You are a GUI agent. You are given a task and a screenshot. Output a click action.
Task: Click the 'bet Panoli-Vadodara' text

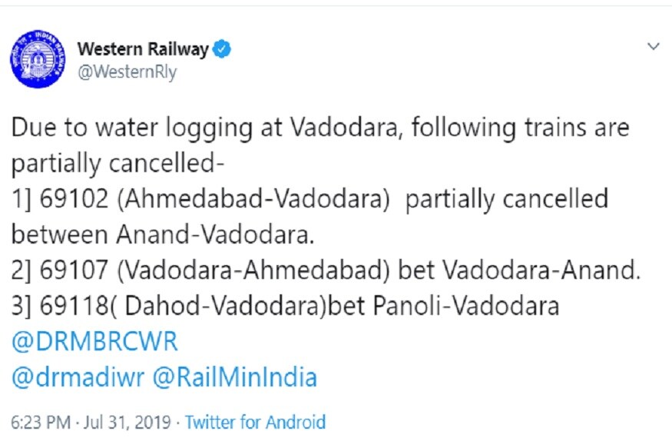(x=444, y=306)
